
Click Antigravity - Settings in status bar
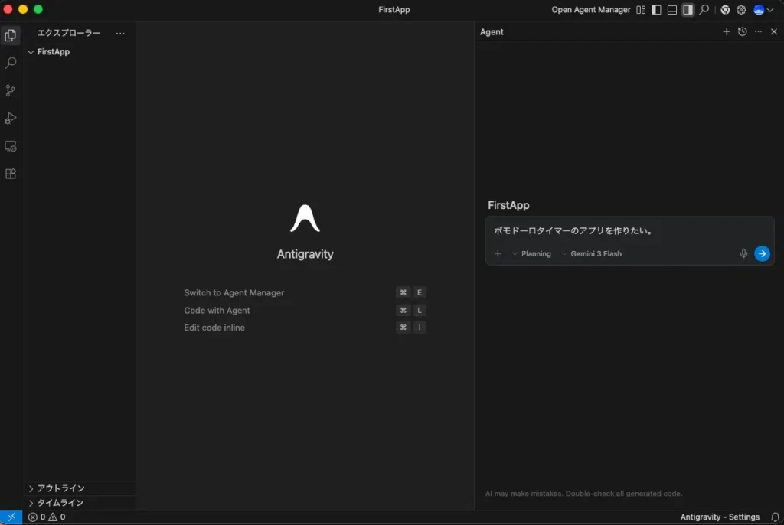[720, 517]
